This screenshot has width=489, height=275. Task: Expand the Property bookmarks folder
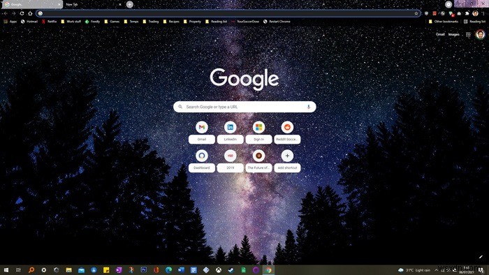[192, 22]
